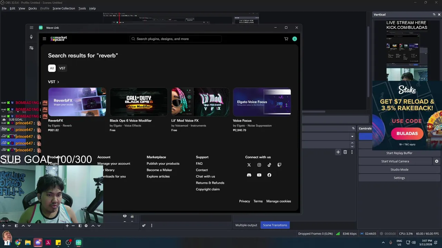Open the Docks menu in OBS
442x248 pixels.
coord(32,8)
